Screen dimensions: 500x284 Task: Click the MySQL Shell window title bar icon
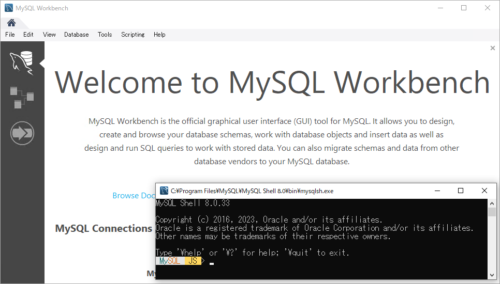click(x=164, y=191)
